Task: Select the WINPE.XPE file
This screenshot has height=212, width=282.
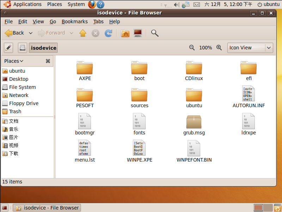Action: point(139,151)
